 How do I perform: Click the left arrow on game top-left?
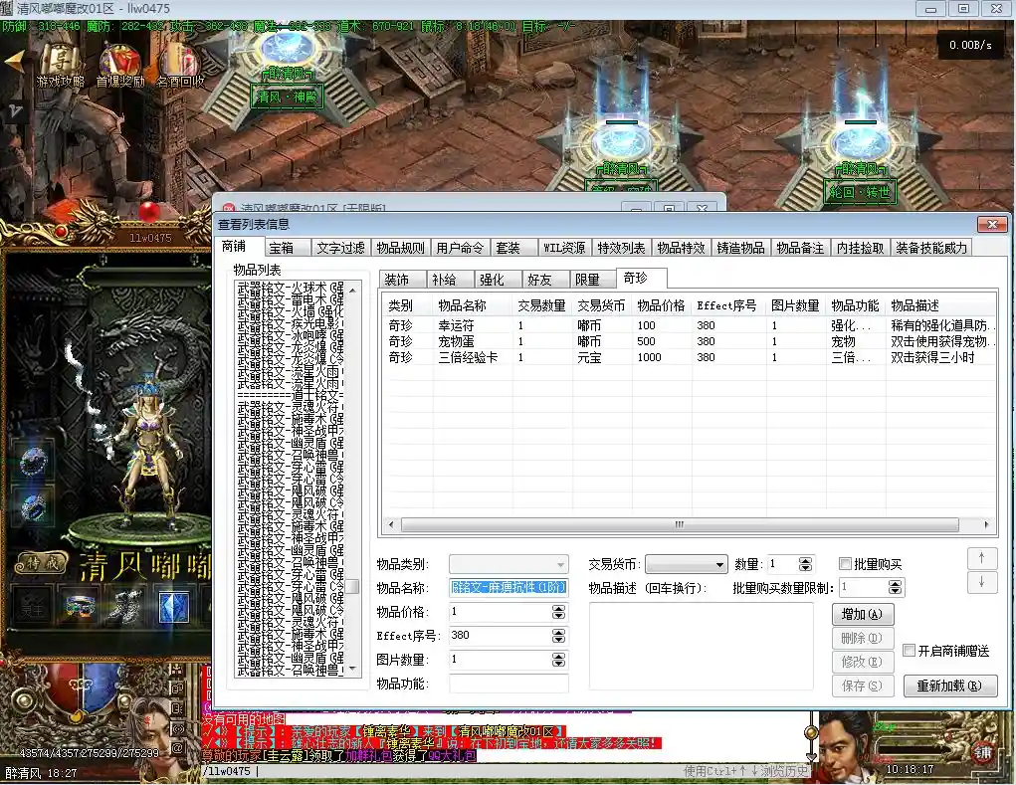(14, 60)
